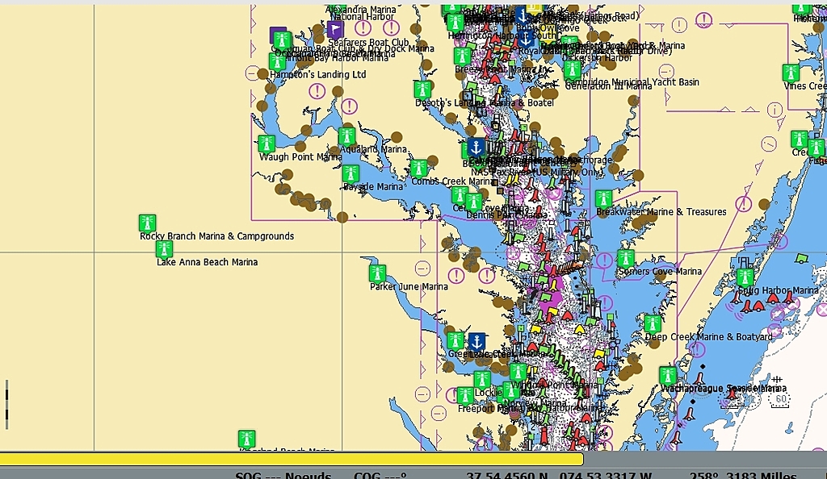Select the Waugh Point Marina marker icon

click(x=267, y=144)
